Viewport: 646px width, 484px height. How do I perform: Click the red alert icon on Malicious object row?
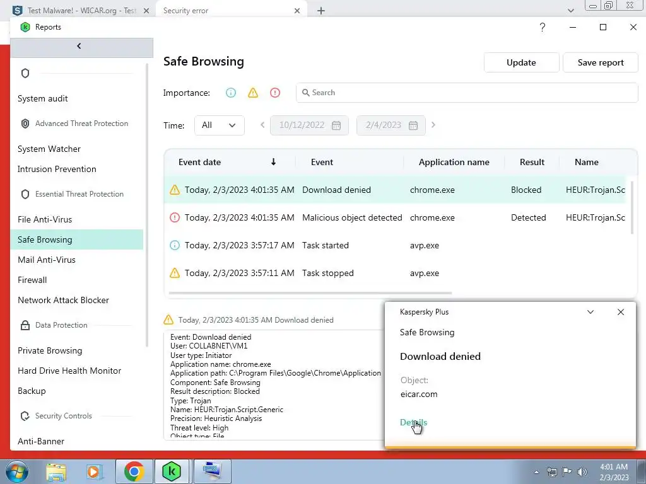click(175, 217)
